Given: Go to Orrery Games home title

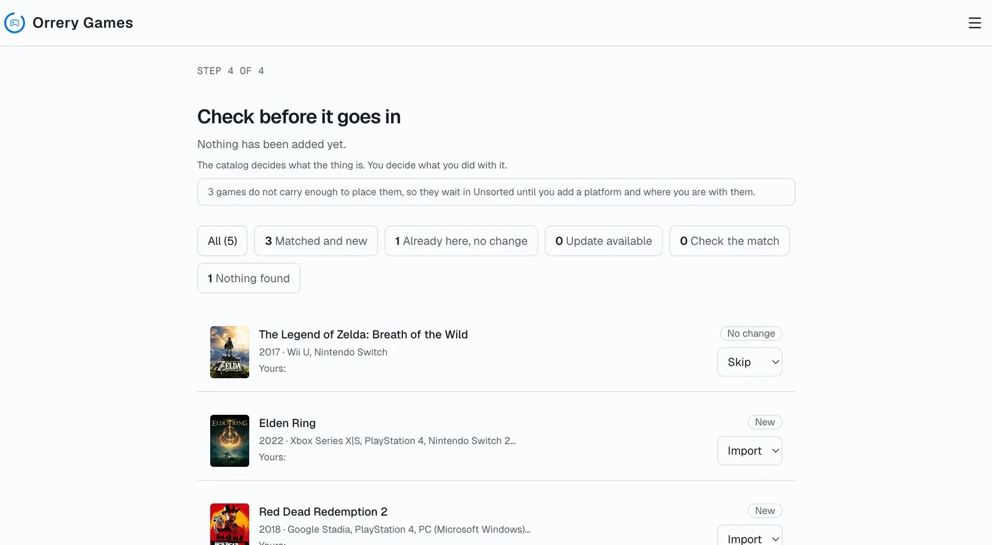Looking at the screenshot, I should (82, 23).
